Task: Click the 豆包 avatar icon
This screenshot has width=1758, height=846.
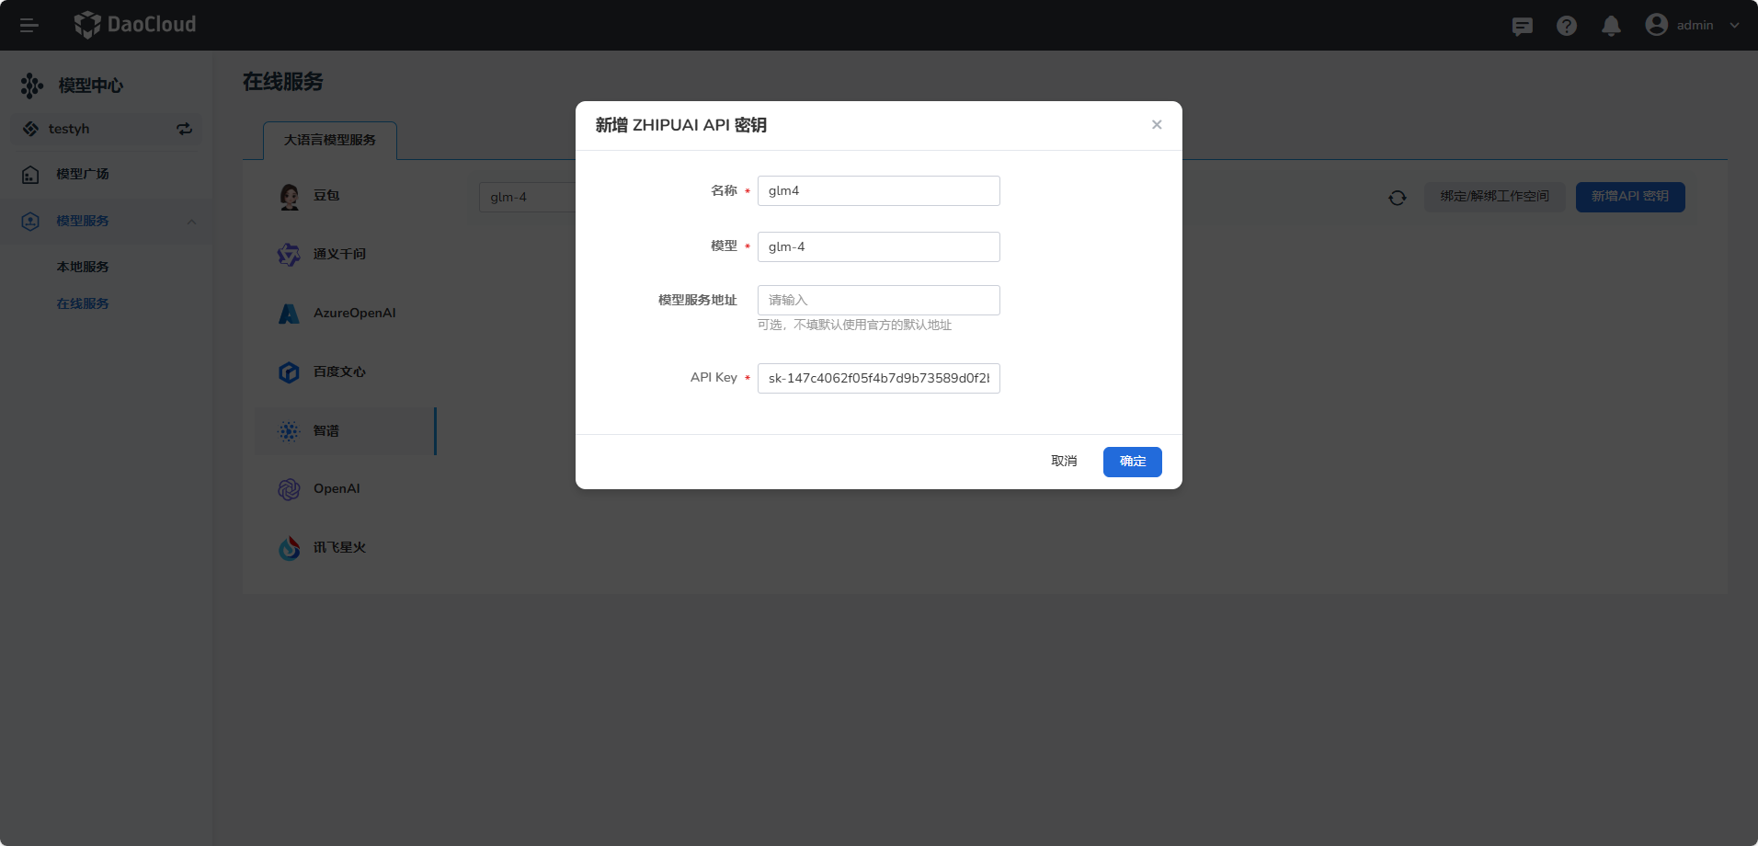Action: point(290,196)
